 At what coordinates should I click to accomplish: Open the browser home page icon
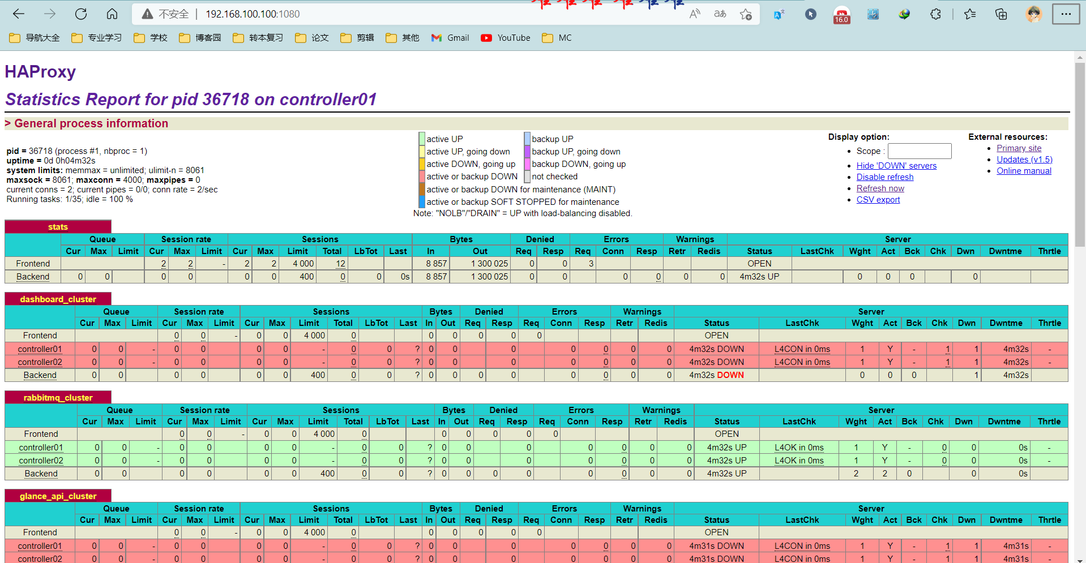(112, 14)
